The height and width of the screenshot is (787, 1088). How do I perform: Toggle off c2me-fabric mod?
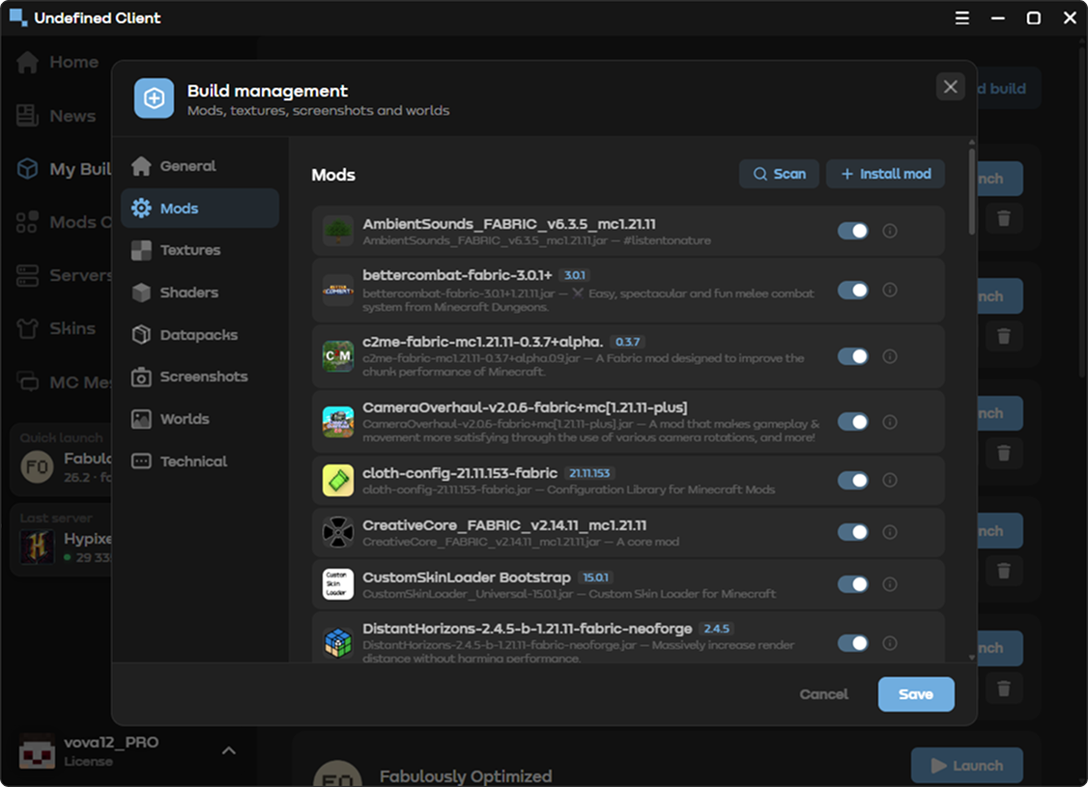tap(853, 356)
